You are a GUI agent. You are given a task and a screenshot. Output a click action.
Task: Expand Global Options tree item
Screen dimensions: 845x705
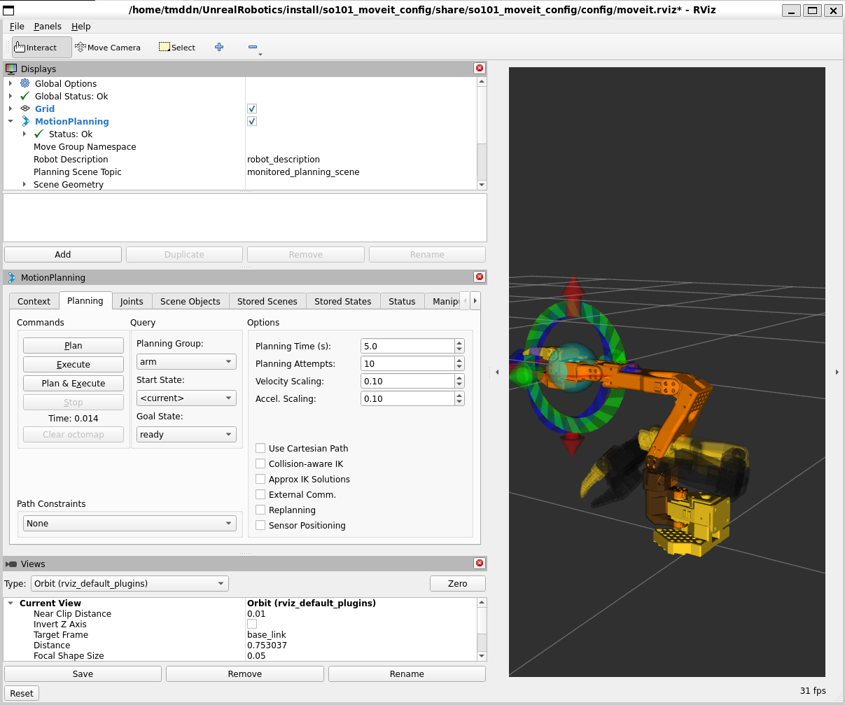(11, 83)
